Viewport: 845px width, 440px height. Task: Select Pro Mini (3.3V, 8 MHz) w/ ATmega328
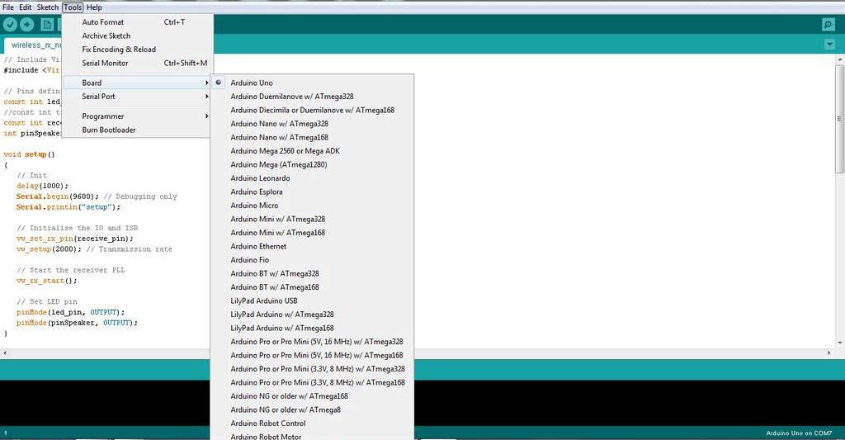coord(312,369)
